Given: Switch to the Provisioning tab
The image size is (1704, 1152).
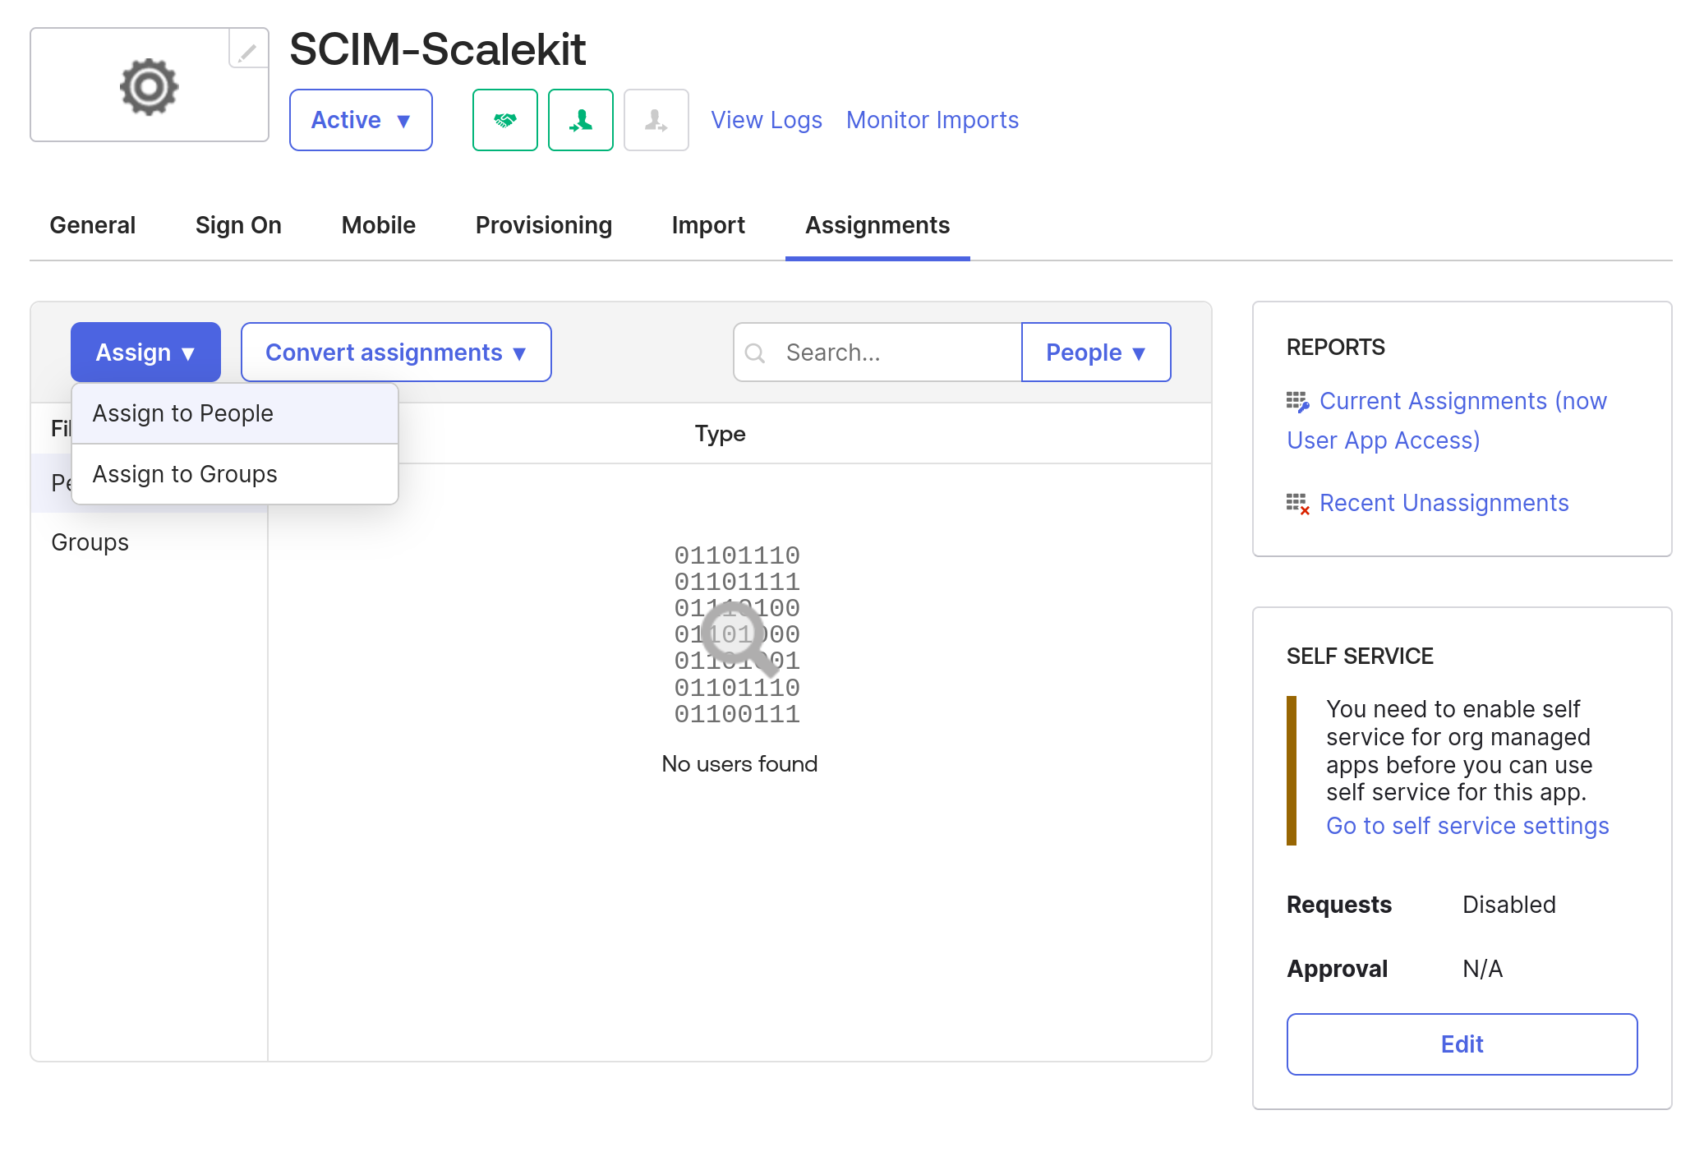Looking at the screenshot, I should coord(542,225).
